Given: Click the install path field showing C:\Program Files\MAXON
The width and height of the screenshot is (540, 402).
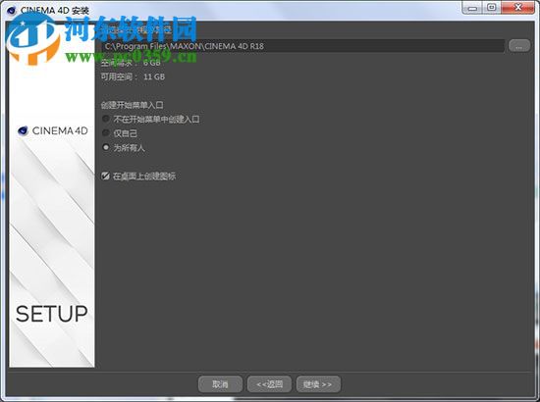Looking at the screenshot, I should point(303,46).
